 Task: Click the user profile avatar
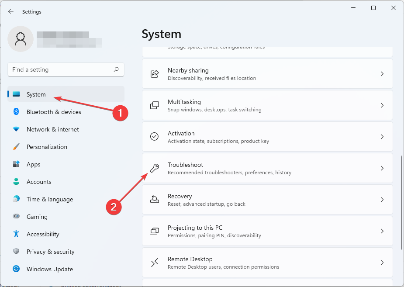coord(21,39)
